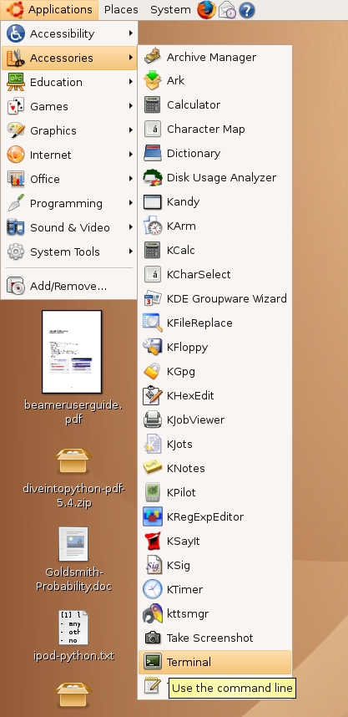The height and width of the screenshot is (717, 348).
Task: Open the System menu
Action: pos(170,9)
